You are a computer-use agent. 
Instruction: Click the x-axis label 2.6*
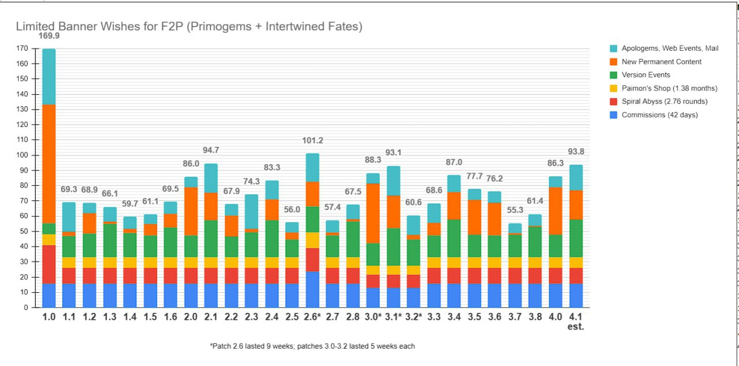[x=312, y=317]
